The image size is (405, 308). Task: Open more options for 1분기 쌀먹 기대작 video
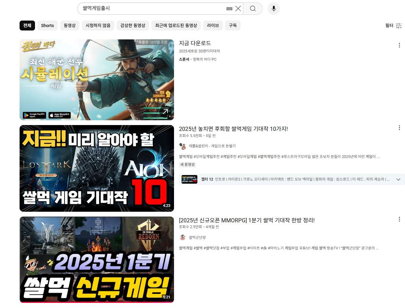[399, 219]
